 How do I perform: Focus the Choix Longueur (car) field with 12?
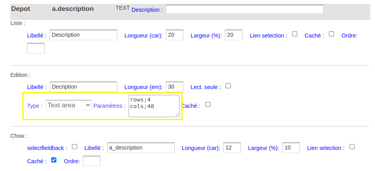pos(232,148)
